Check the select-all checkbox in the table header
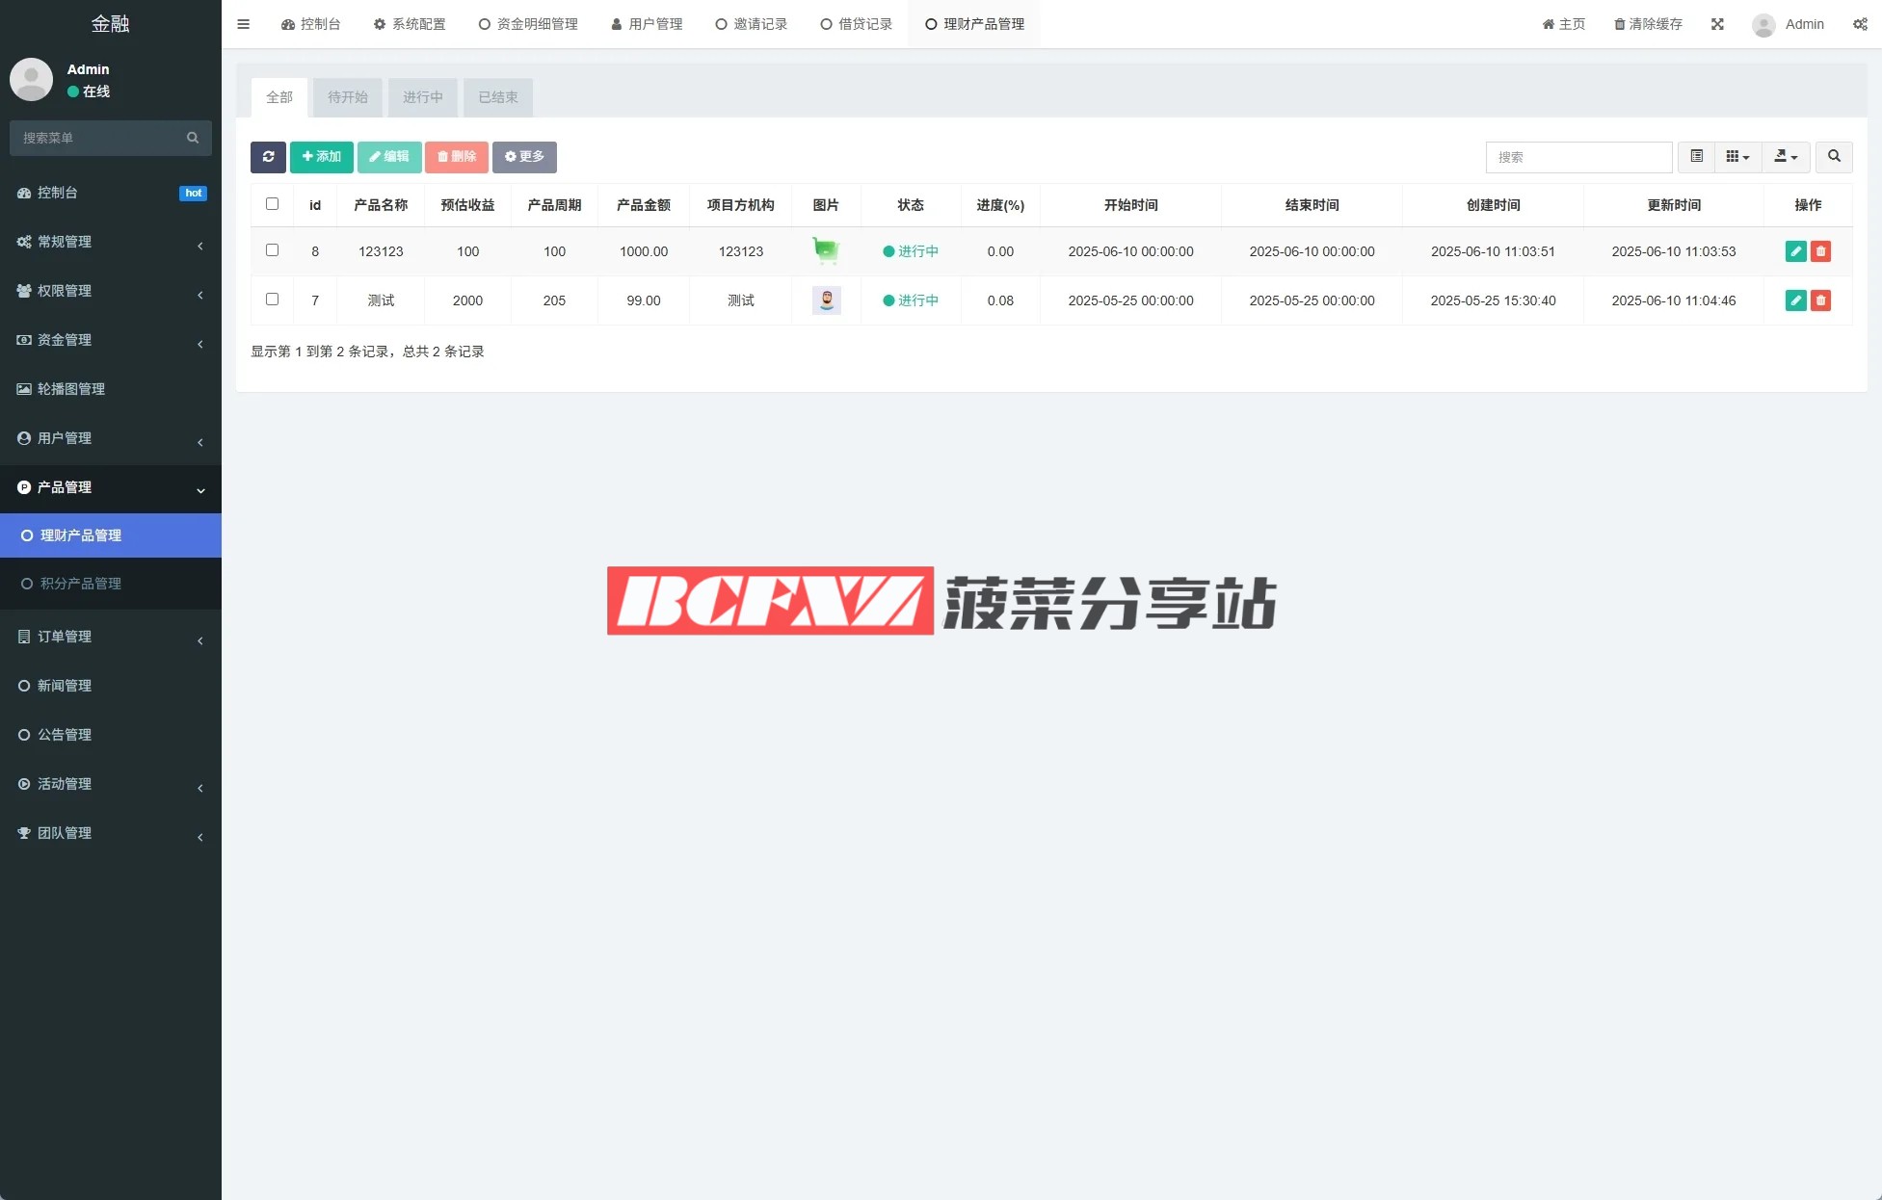Viewport: 1882px width, 1200px height. click(x=272, y=204)
